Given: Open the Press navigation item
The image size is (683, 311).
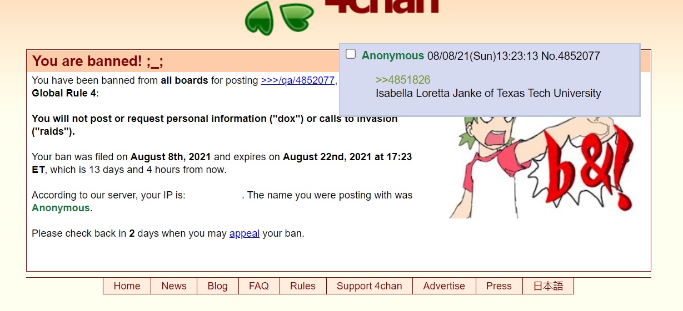Looking at the screenshot, I should click(499, 286).
